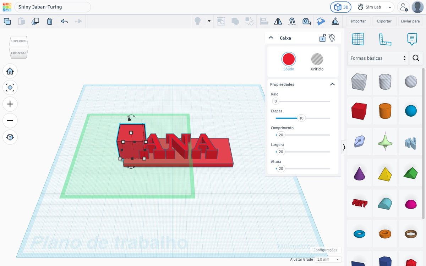The image size is (426, 266).
Task: Click the Import to workplane icon
Action: click(x=335, y=21)
